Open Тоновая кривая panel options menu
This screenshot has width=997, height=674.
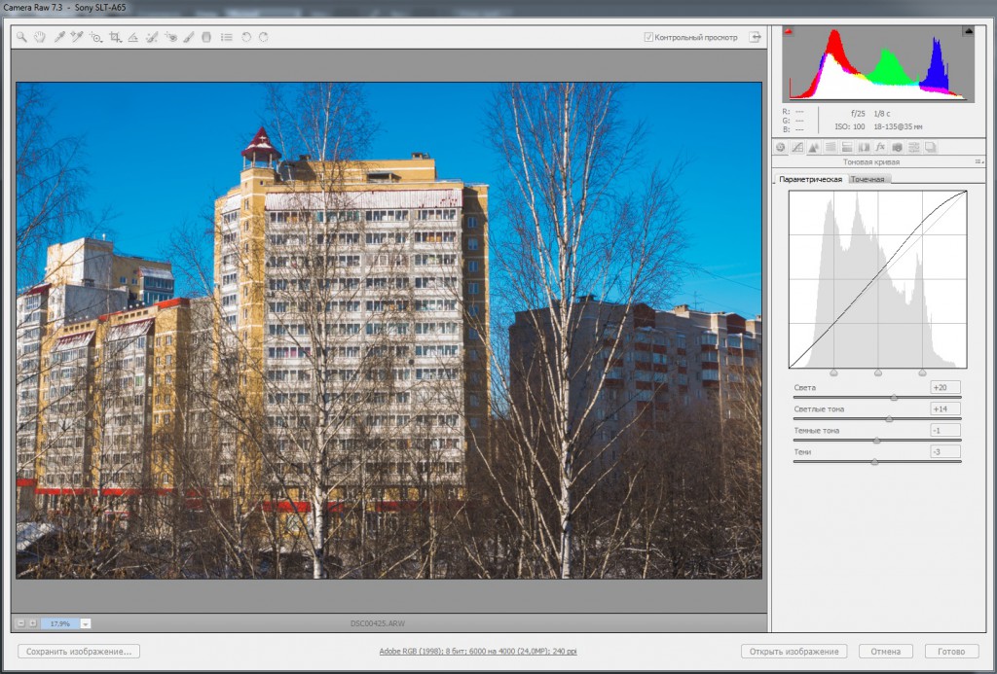pos(979,162)
